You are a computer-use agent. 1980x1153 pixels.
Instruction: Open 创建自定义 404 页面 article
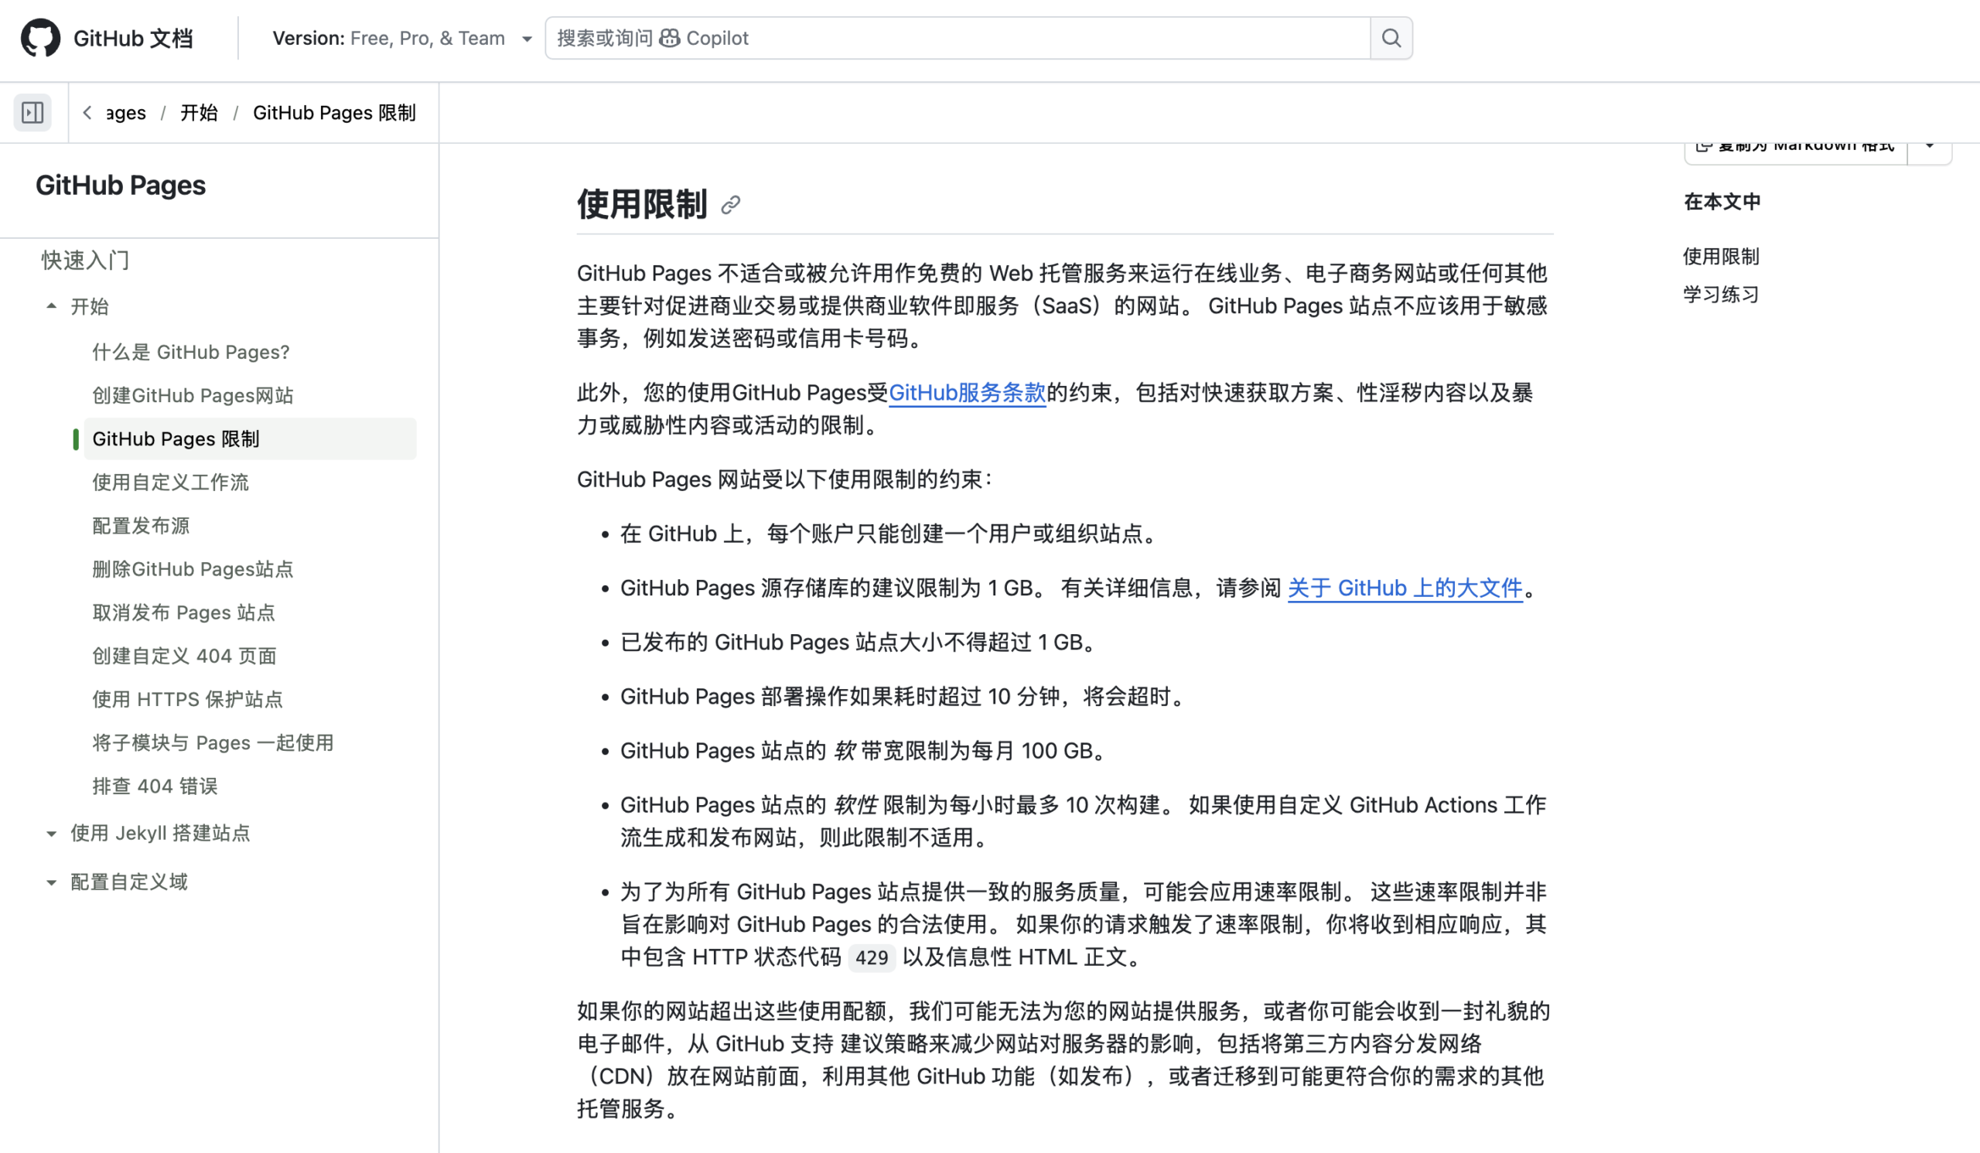[185, 656]
